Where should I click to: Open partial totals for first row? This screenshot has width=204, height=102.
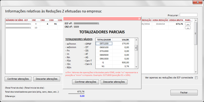[x=188, y=24]
